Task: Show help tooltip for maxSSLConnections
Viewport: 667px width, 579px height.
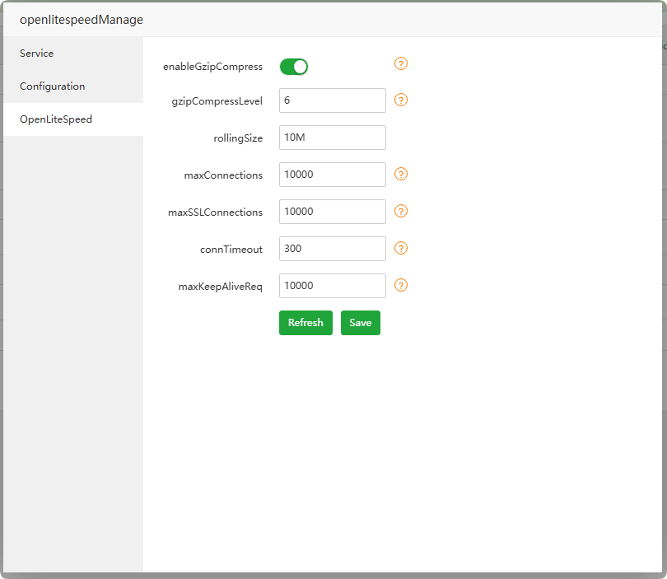Action: [x=401, y=211]
